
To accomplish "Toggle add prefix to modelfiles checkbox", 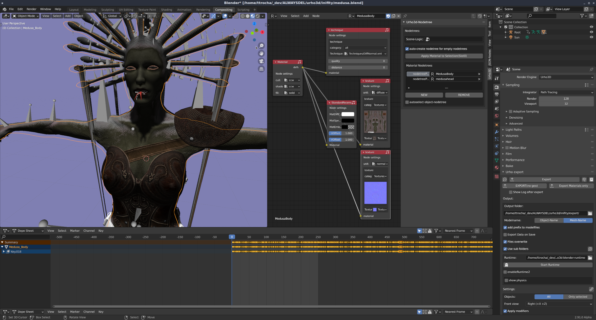I will pyautogui.click(x=505, y=228).
